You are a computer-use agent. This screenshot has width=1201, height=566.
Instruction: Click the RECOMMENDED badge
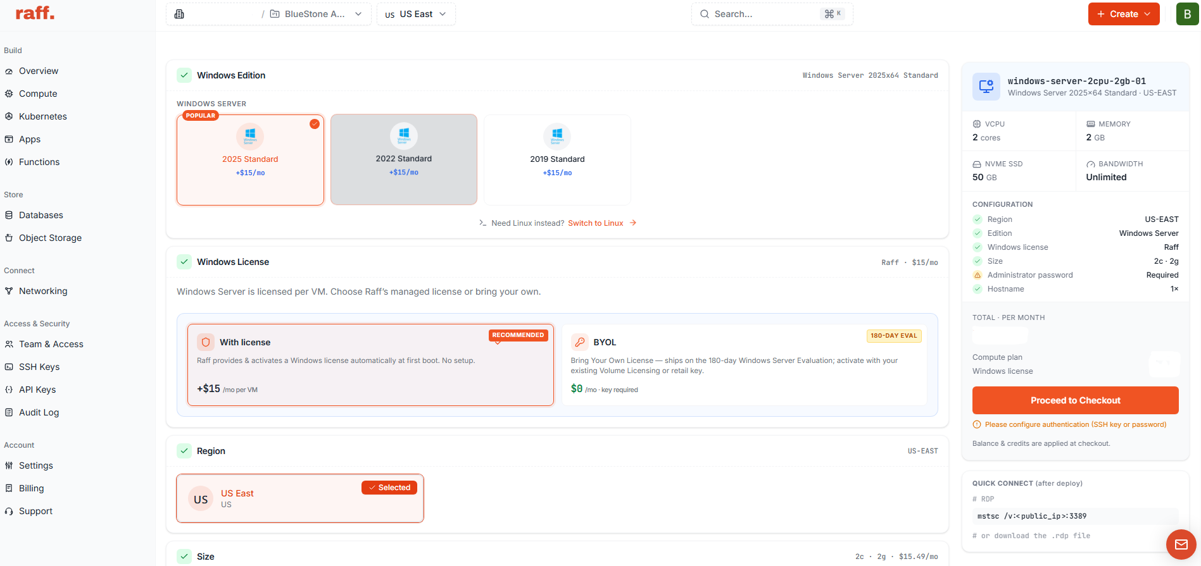[x=518, y=335]
